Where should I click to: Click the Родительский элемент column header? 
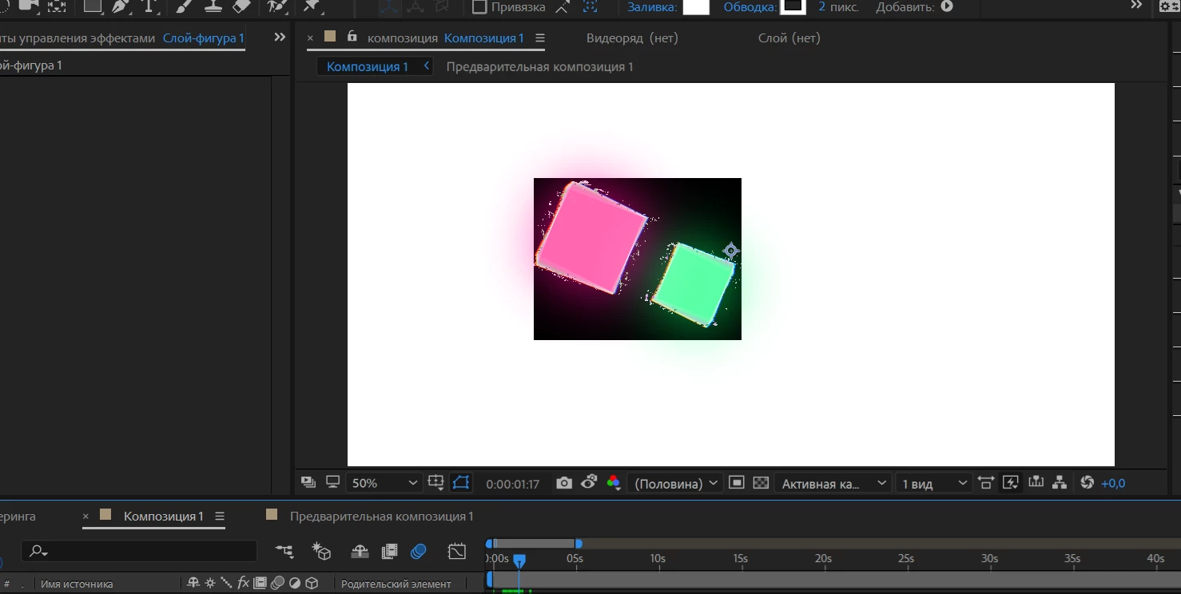(396, 584)
